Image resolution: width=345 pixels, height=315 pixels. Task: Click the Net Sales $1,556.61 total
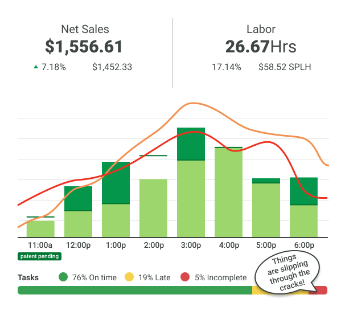[x=85, y=46]
